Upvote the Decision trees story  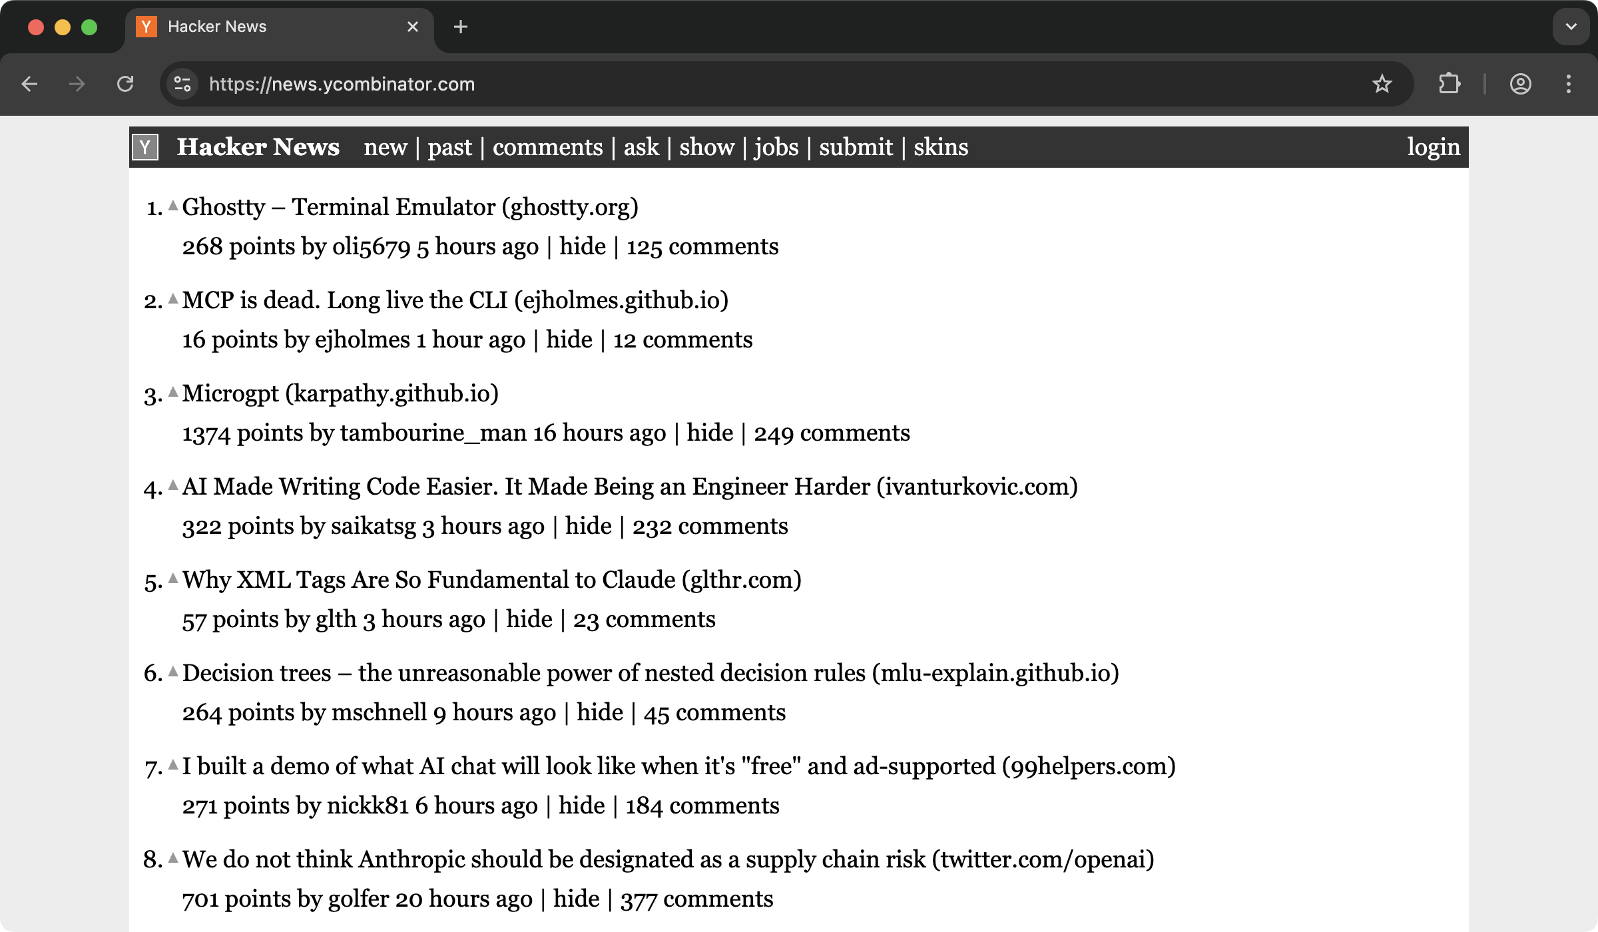coord(173,672)
